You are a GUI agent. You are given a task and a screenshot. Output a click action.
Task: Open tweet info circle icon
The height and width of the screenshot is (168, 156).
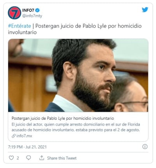tap(145, 147)
